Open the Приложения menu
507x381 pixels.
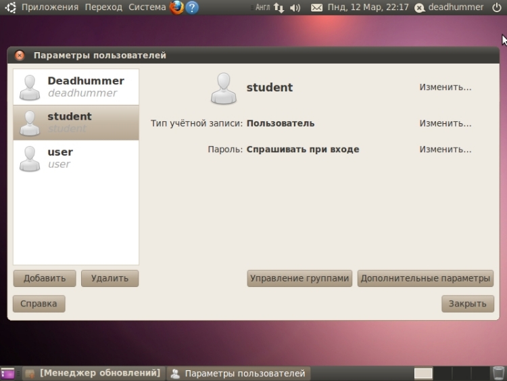click(x=50, y=7)
